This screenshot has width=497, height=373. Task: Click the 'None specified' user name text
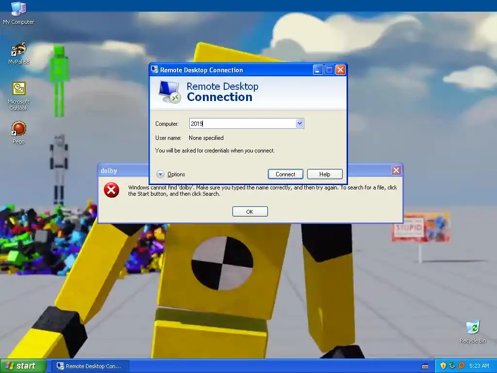(206, 137)
